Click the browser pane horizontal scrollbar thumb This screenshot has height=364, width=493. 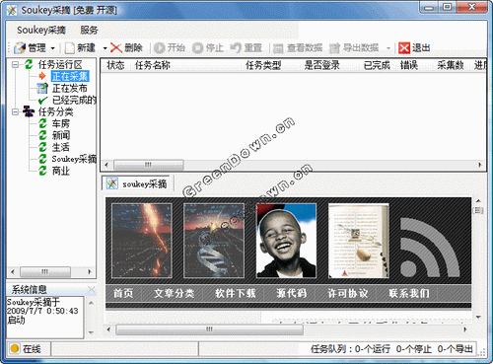coord(209,329)
